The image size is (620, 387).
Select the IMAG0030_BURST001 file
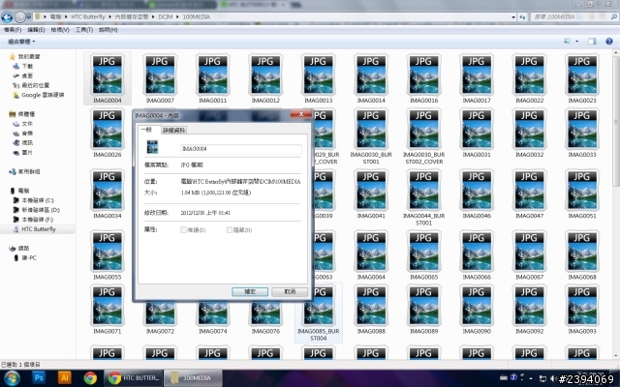click(371, 135)
